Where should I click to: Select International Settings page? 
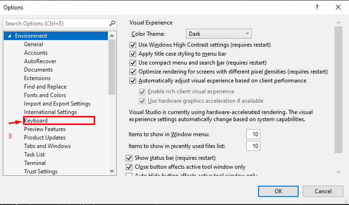click(x=50, y=112)
